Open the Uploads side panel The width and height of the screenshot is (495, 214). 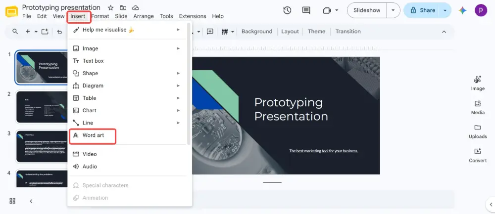pyautogui.click(x=478, y=131)
